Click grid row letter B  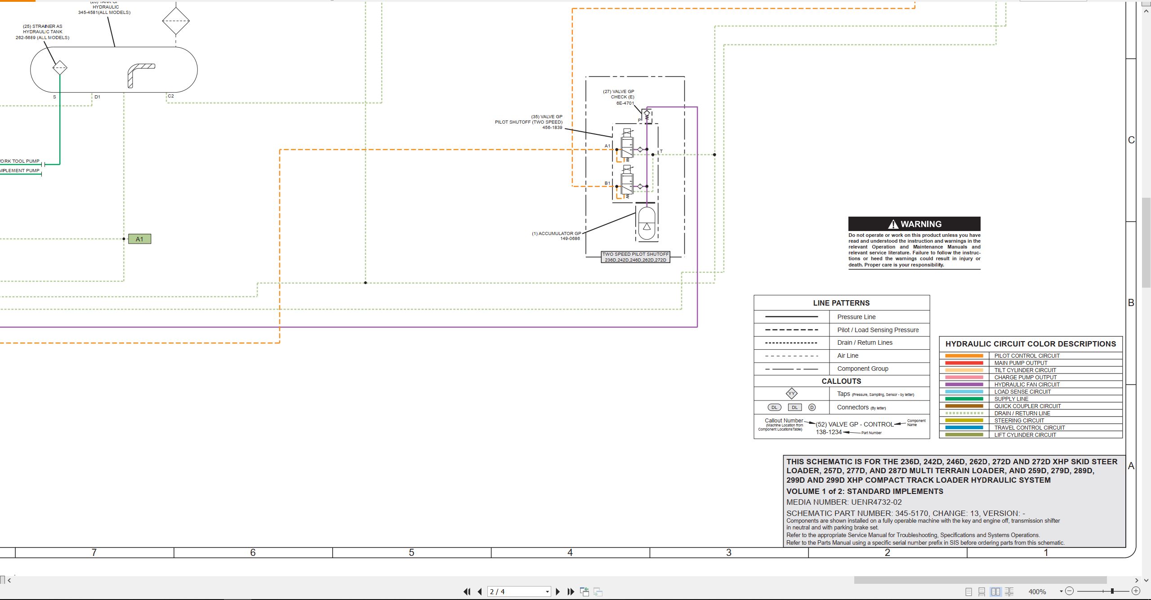(1131, 303)
